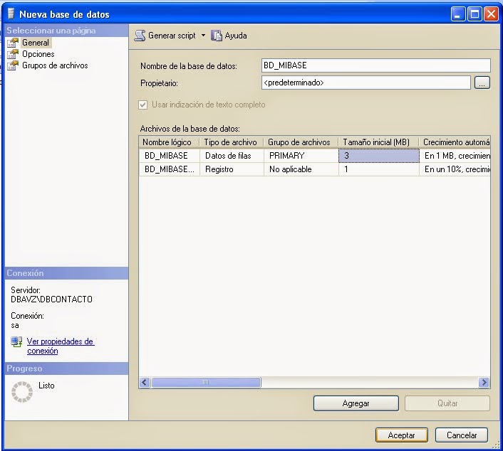Minimize the Nueva base de datos window
Screen dimensions: 503x451
[458, 14]
